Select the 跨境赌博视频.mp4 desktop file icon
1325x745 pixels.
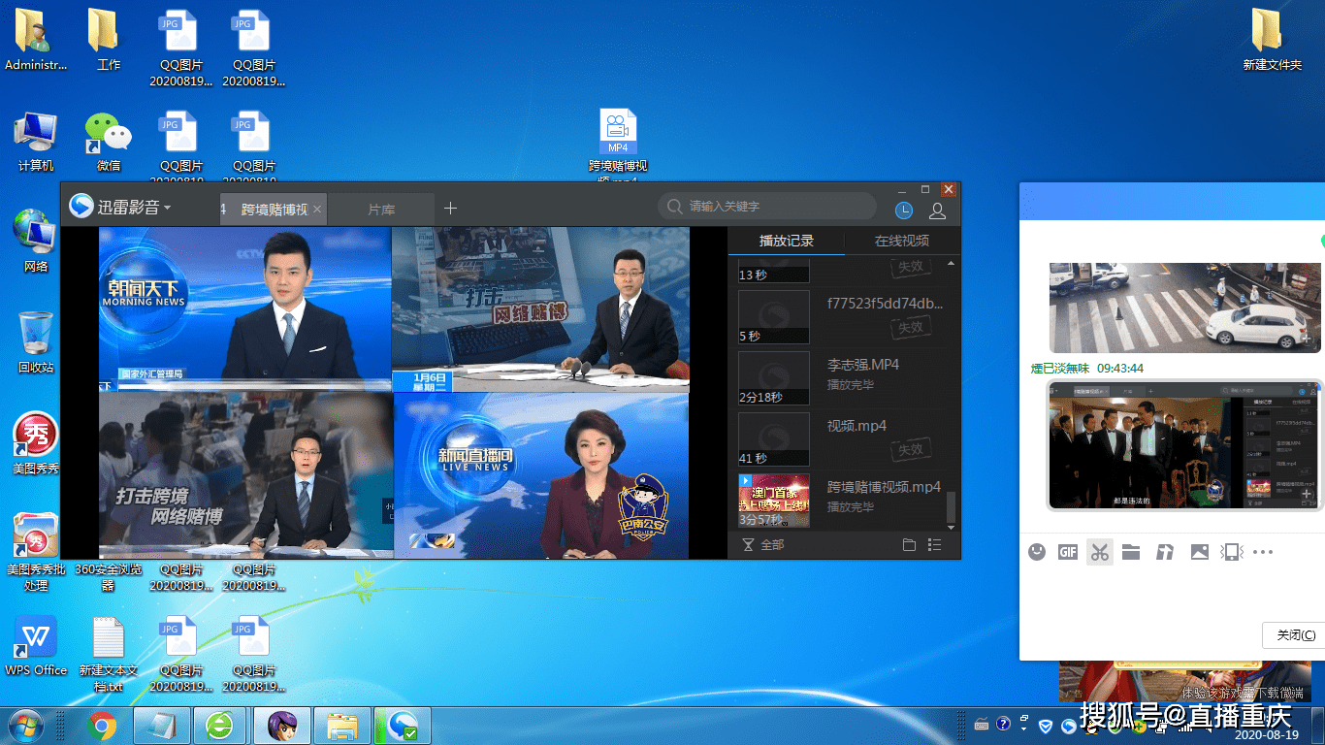point(618,145)
